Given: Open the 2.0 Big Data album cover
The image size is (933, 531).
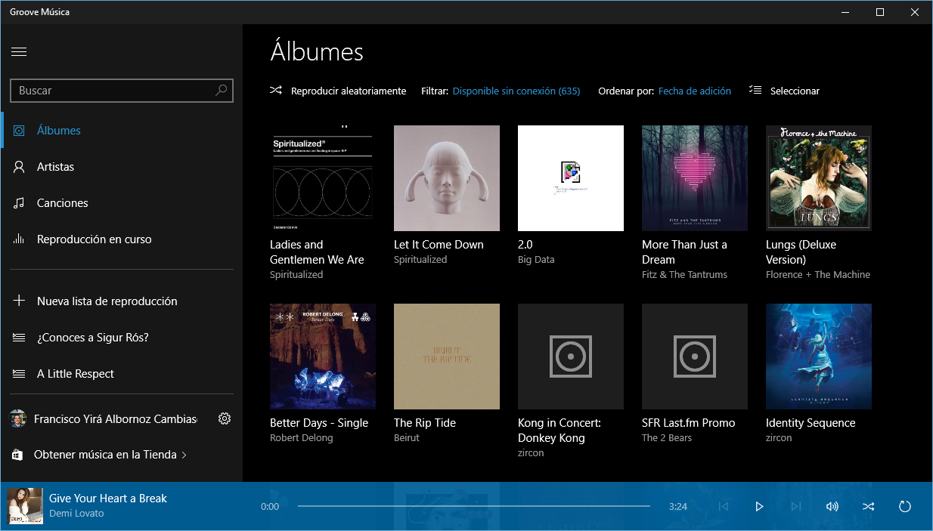Looking at the screenshot, I should coord(571,178).
